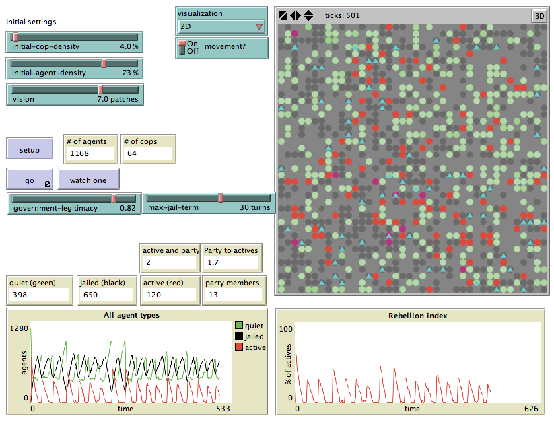Click the max-jail-term slider handle
554x426 pixels.
pyautogui.click(x=221, y=198)
